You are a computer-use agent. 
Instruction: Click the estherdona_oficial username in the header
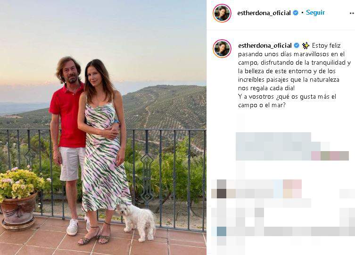[x=264, y=13]
